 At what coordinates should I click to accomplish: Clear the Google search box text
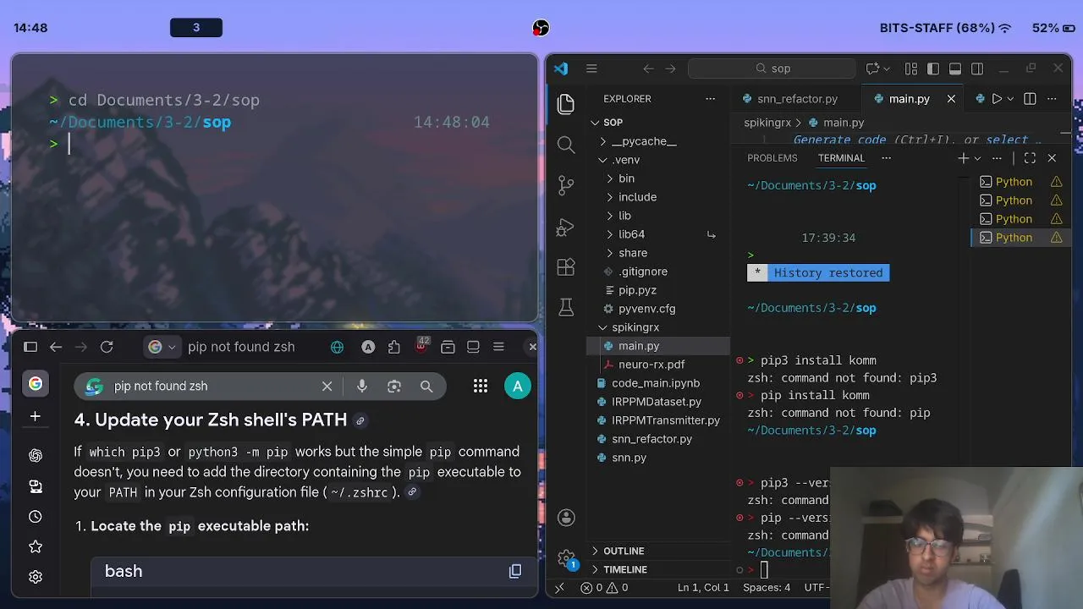point(327,387)
